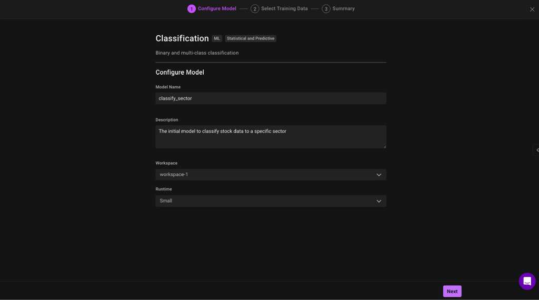
Task: Expand the side panel arrow at right edge
Action: coord(536,150)
